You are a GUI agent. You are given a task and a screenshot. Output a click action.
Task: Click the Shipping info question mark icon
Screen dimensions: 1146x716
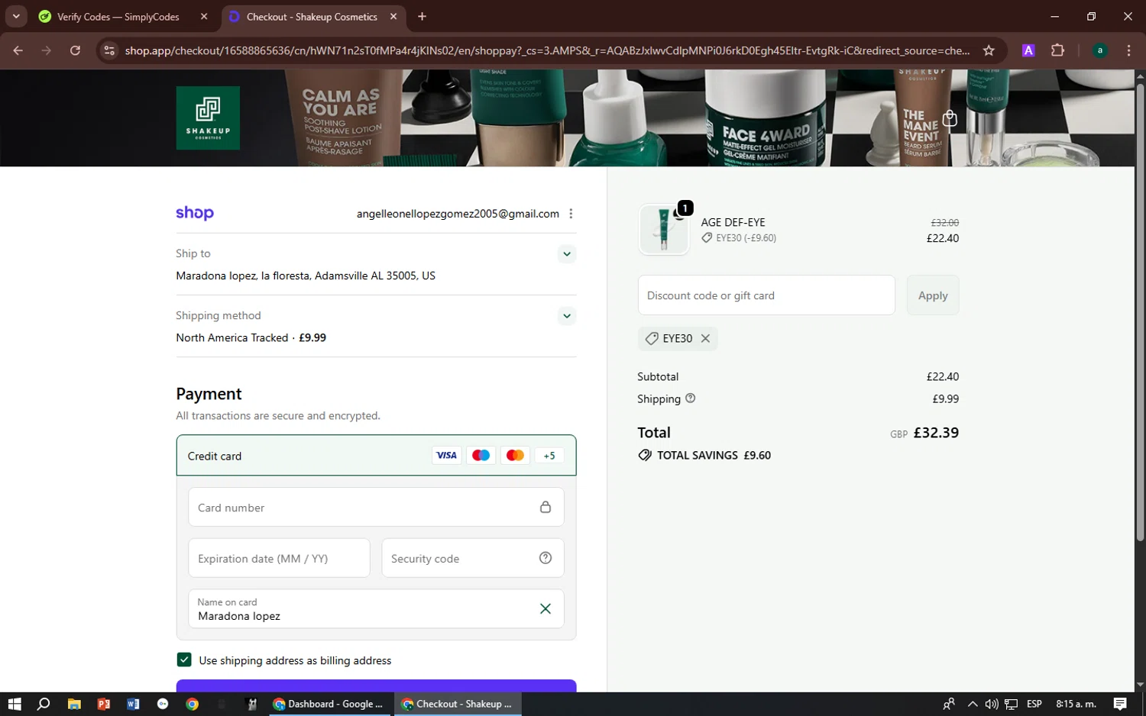pyautogui.click(x=691, y=398)
